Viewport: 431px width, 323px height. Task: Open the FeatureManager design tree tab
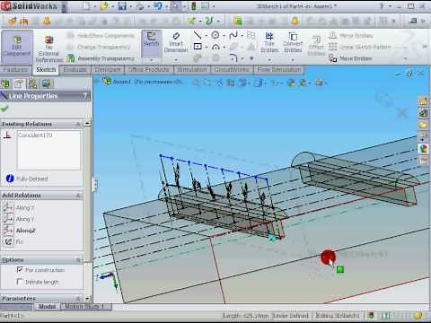pos(5,83)
